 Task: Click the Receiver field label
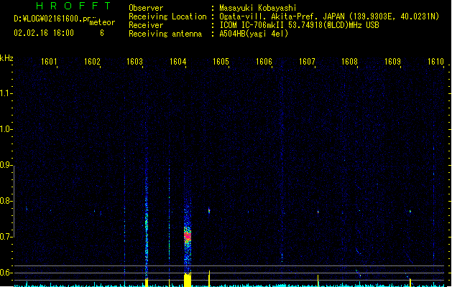(146, 25)
